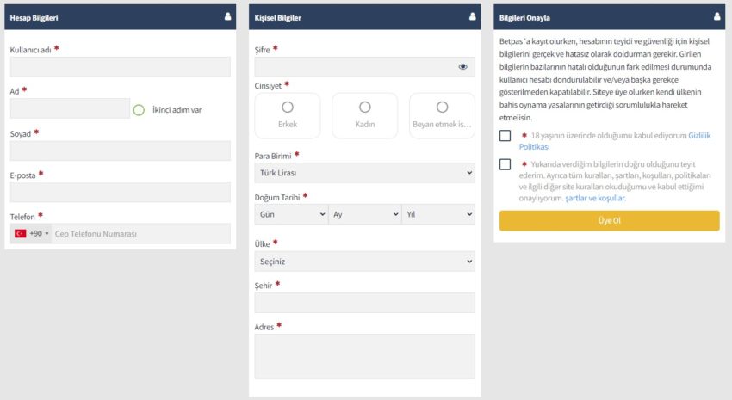Screen dimensions: 732x400
Task: Expand the Ay birth month dropdown
Action: click(364, 214)
